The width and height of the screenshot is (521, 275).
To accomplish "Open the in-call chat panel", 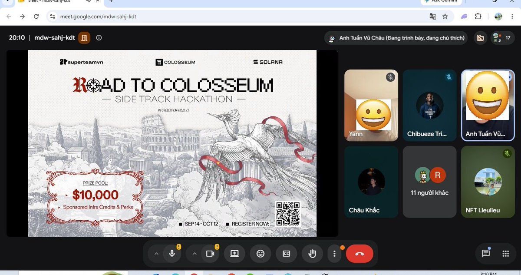I will click(486, 254).
